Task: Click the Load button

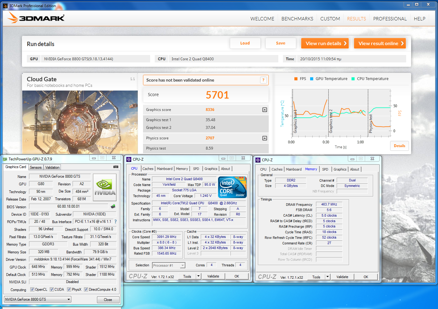Action: (x=245, y=43)
